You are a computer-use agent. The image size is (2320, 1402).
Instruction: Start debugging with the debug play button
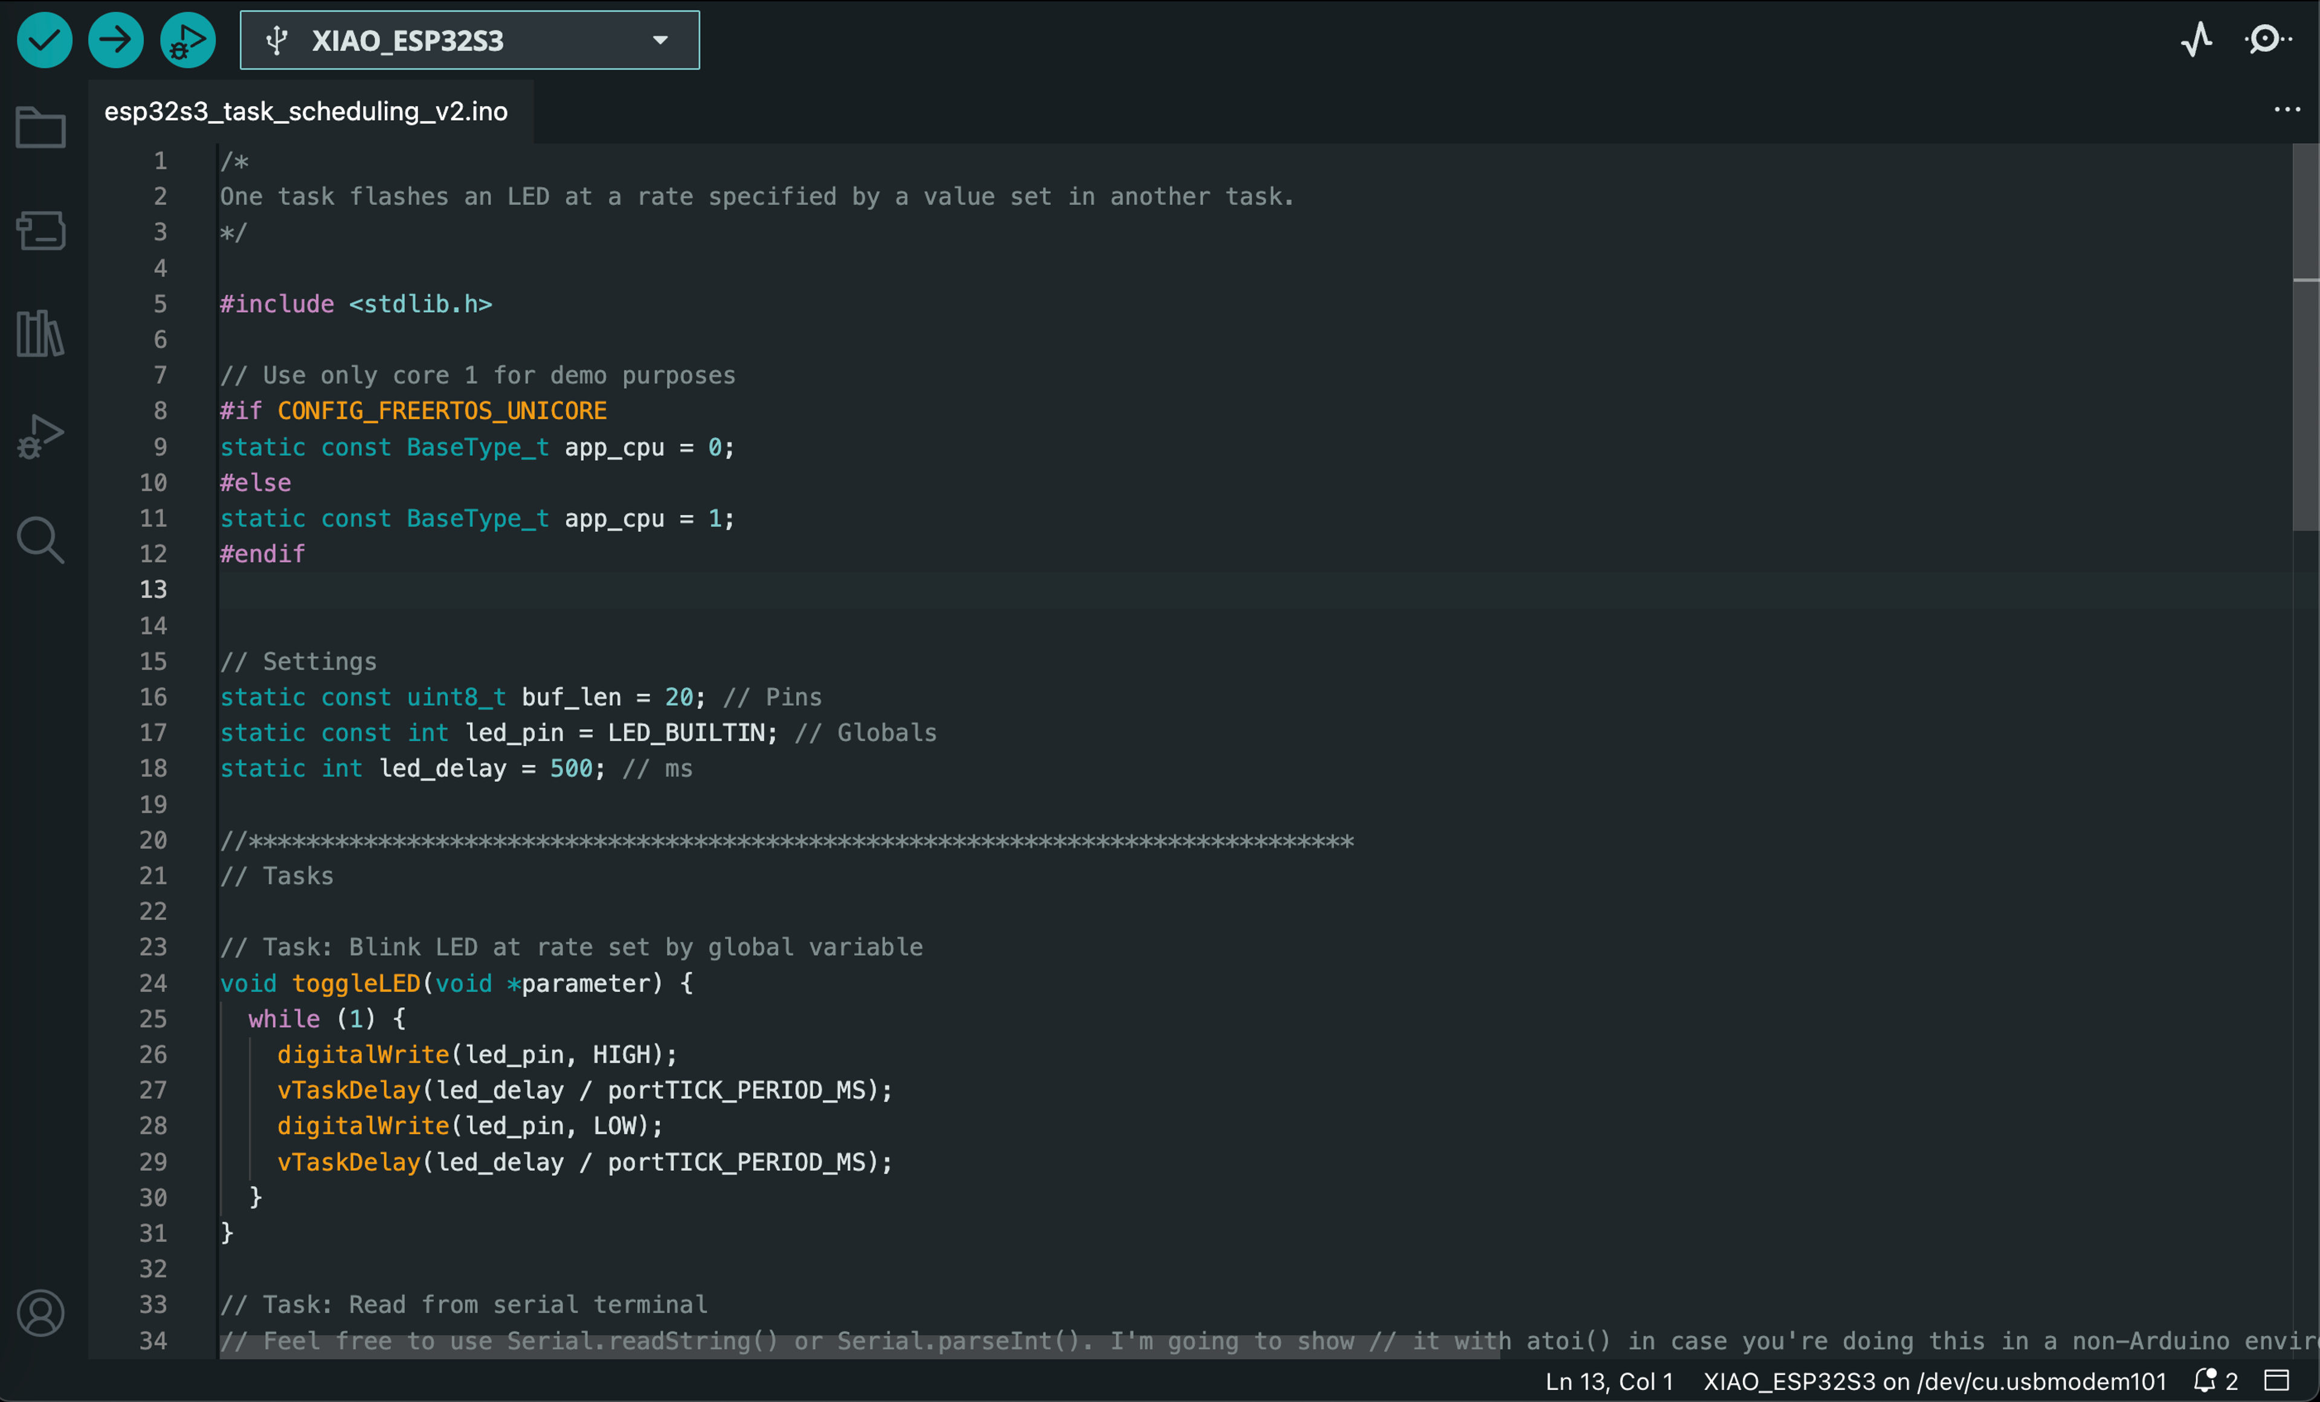(x=187, y=39)
